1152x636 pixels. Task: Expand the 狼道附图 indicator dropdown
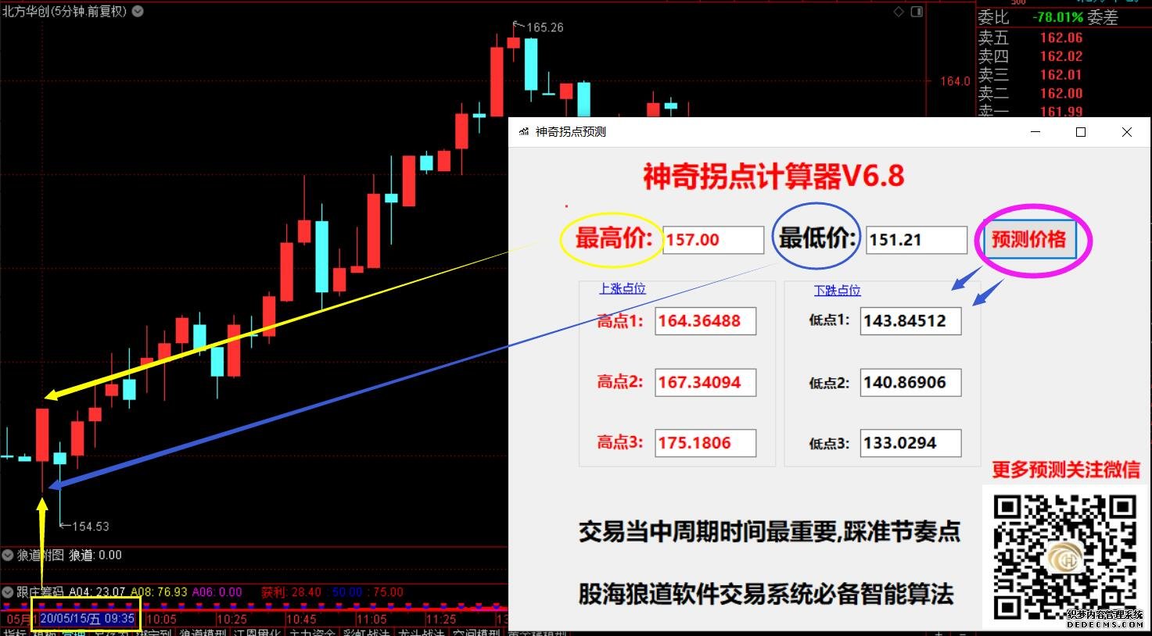[8, 556]
